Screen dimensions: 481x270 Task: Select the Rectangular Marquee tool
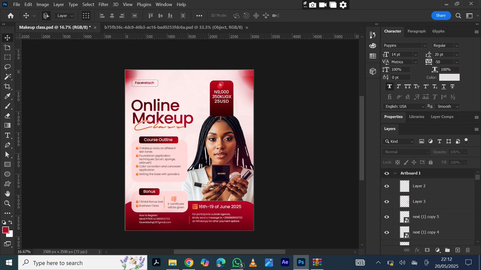(x=7, y=57)
